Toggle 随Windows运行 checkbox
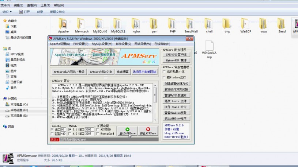Image resolution: width=298 pixels, height=167 pixels. [164, 77]
